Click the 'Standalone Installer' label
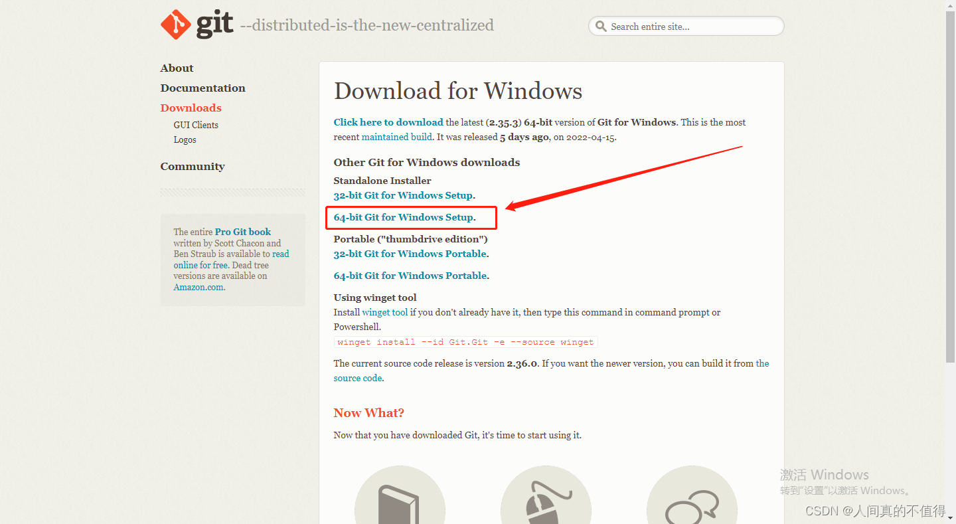The image size is (956, 524). (382, 181)
